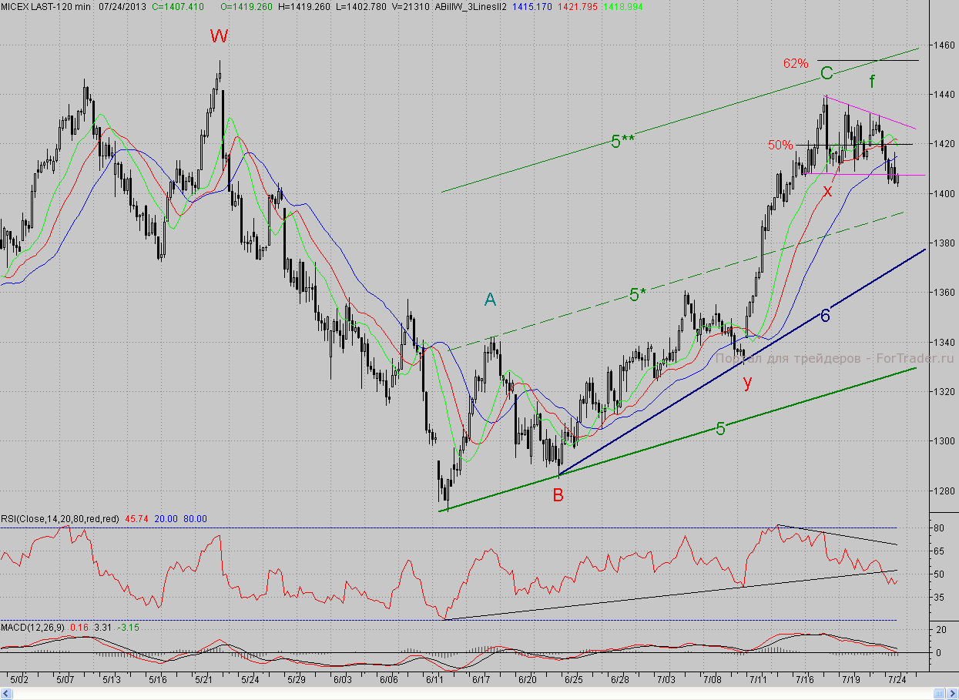The image size is (959, 700).
Task: Select the 7/16 date on time axis
Action: tap(806, 680)
